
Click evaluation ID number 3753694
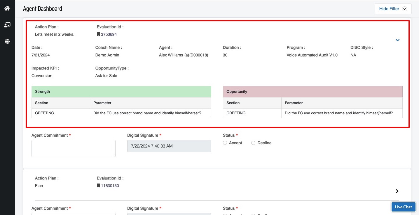point(109,34)
